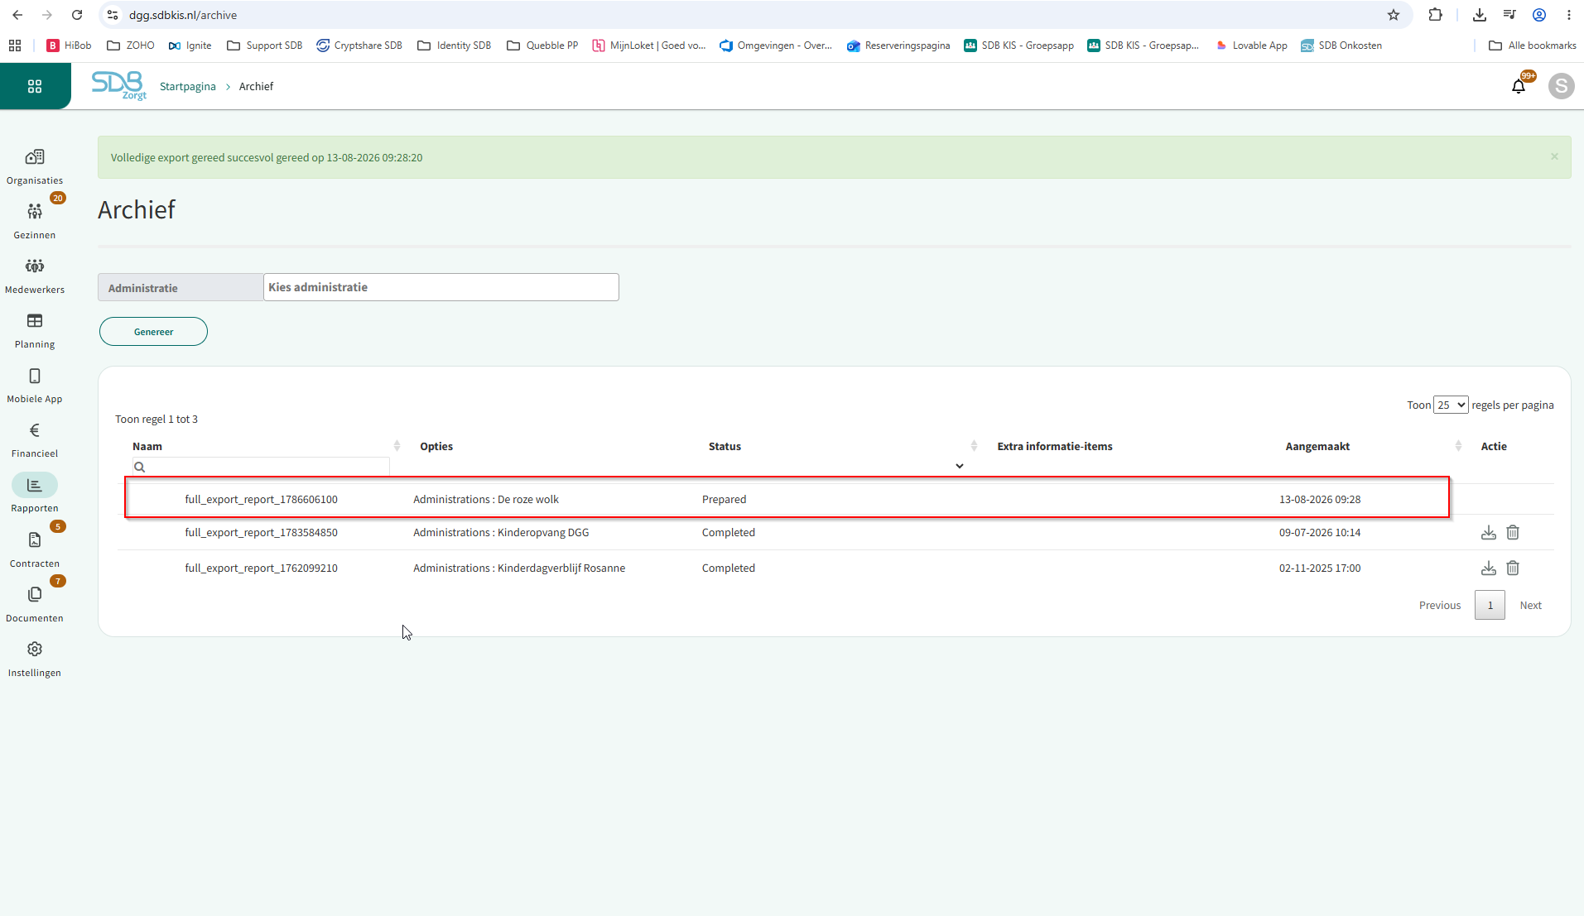This screenshot has height=916, width=1584.
Task: Open the browser extensions menu
Action: [x=1436, y=15]
